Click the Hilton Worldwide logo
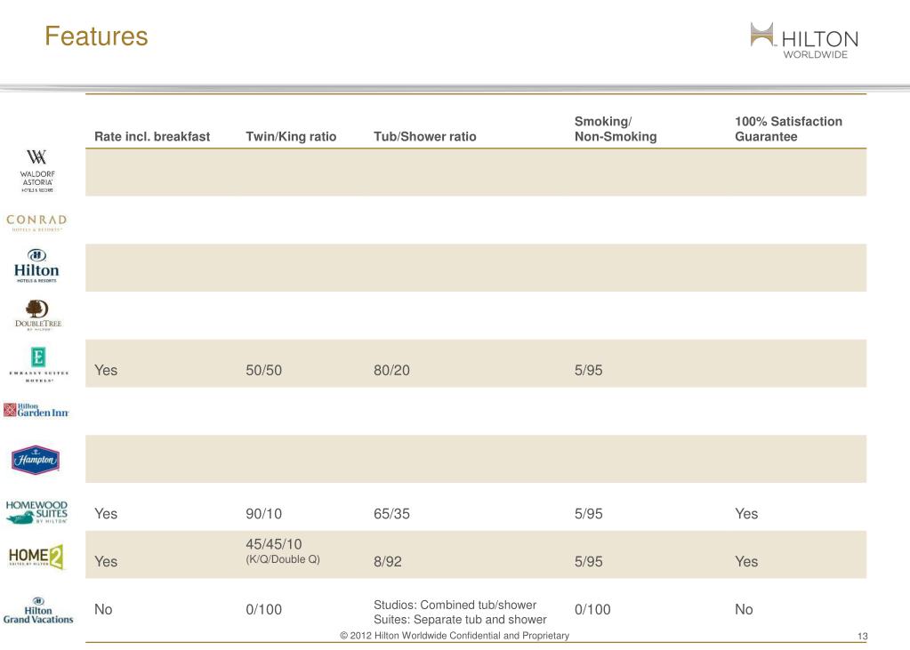The height and width of the screenshot is (650, 910). [x=805, y=40]
